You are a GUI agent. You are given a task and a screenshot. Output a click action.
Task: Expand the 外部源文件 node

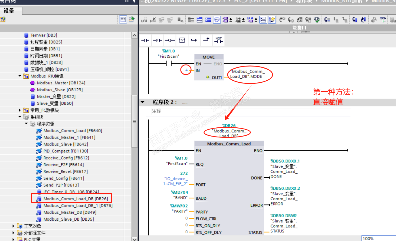pyautogui.click(x=13, y=233)
